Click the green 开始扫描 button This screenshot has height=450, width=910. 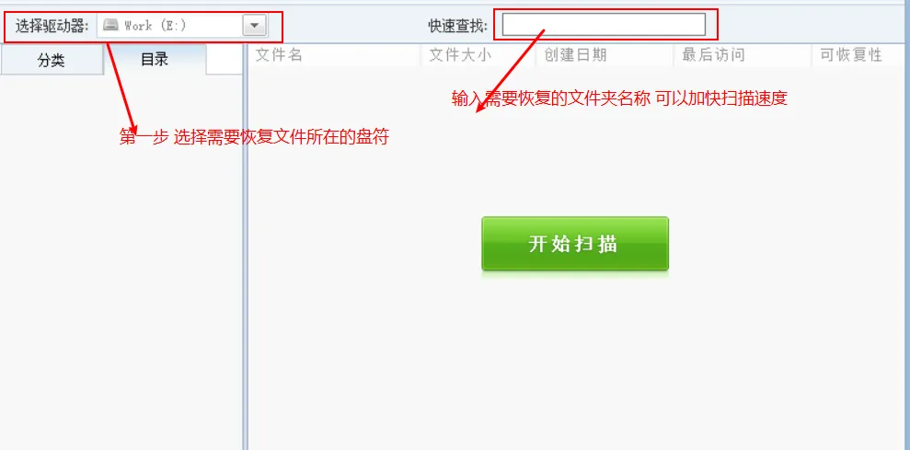(x=575, y=244)
